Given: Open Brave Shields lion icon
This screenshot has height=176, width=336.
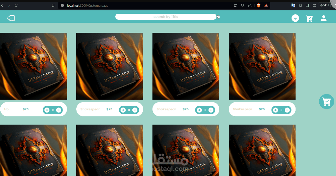Looking at the screenshot, I should click(x=259, y=6).
